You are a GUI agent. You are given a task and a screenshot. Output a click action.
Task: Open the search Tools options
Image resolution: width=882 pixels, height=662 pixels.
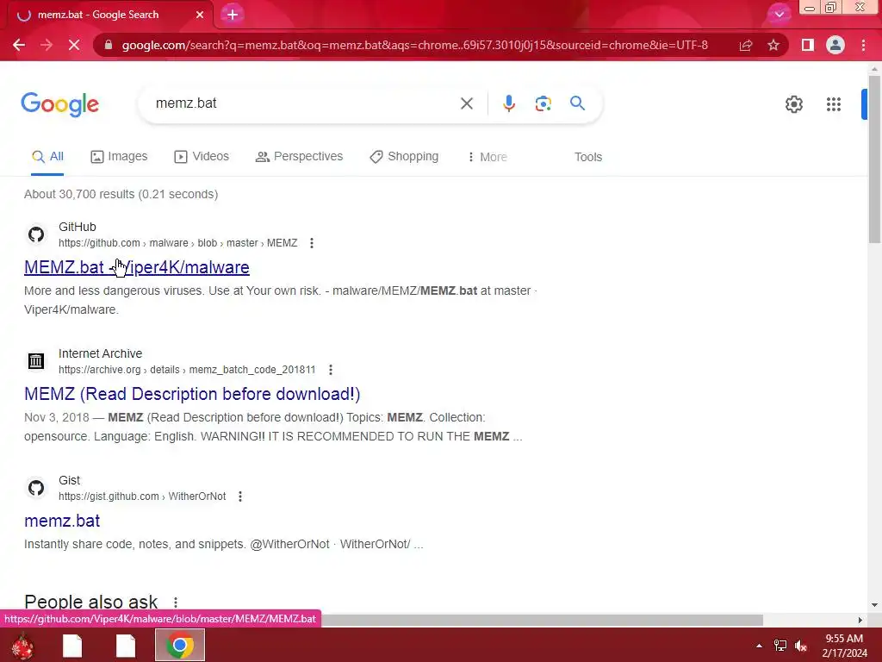587,157
